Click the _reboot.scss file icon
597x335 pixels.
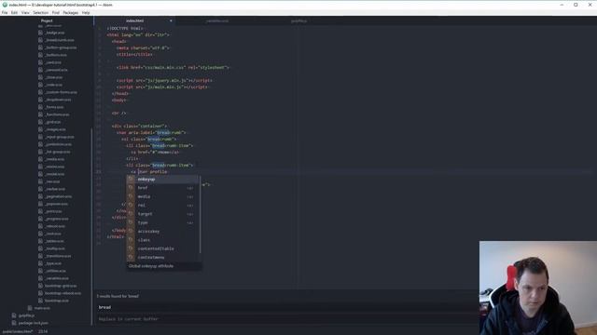[40, 226]
